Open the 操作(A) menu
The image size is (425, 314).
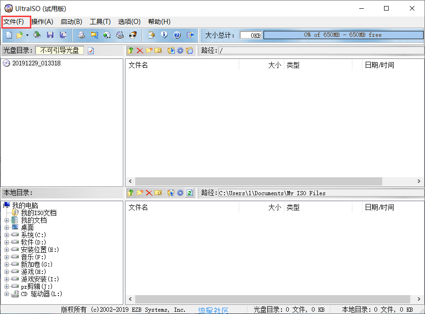click(42, 22)
